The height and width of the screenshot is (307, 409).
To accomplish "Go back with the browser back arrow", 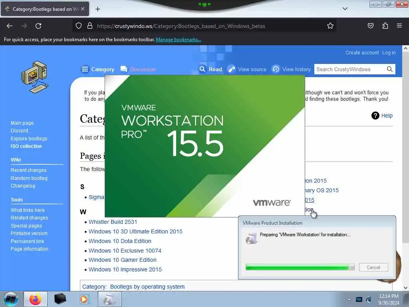I will (x=10, y=26).
